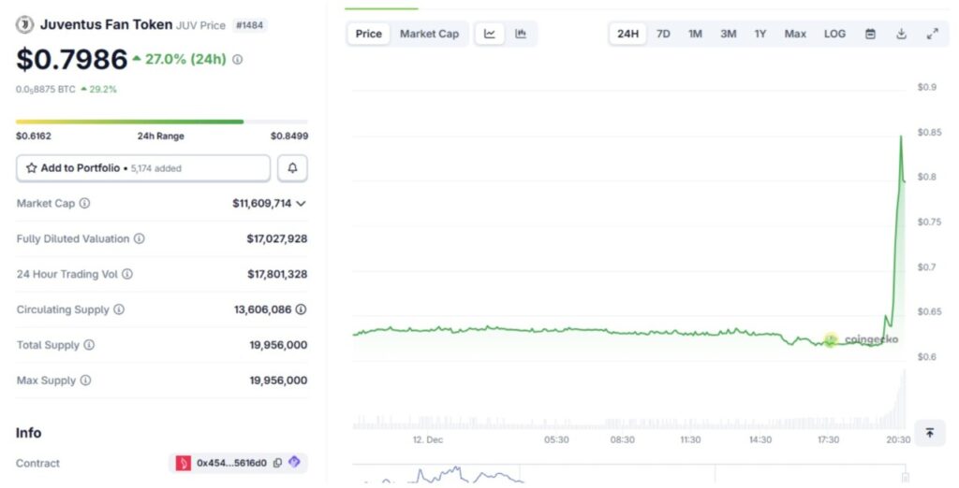This screenshot has width=959, height=488.
Task: Select the Max time range option
Action: (x=795, y=34)
